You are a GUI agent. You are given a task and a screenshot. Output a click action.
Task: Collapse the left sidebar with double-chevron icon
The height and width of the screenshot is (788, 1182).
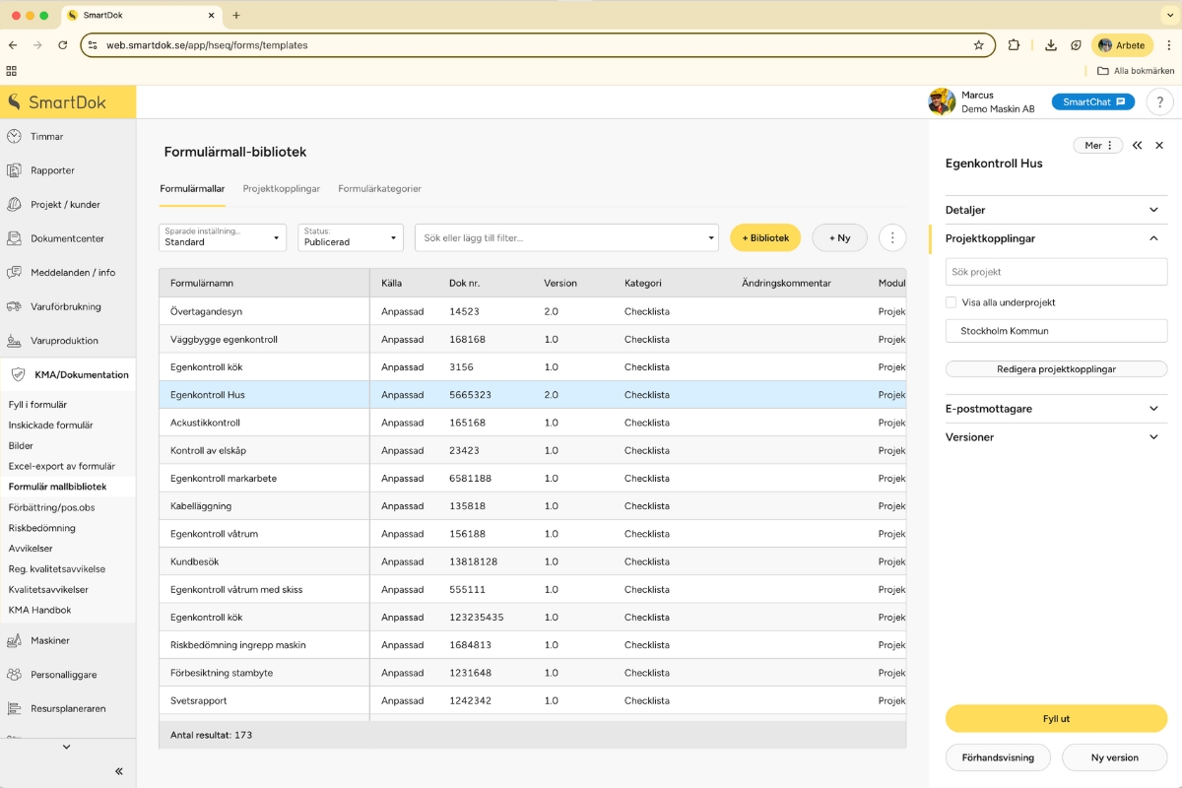point(119,771)
